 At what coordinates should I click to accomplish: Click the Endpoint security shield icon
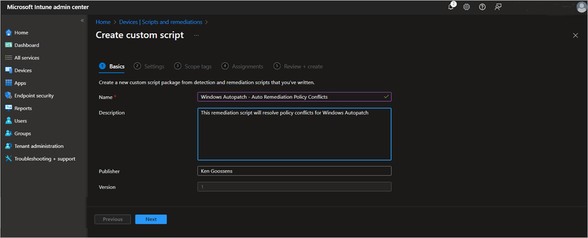(9, 95)
